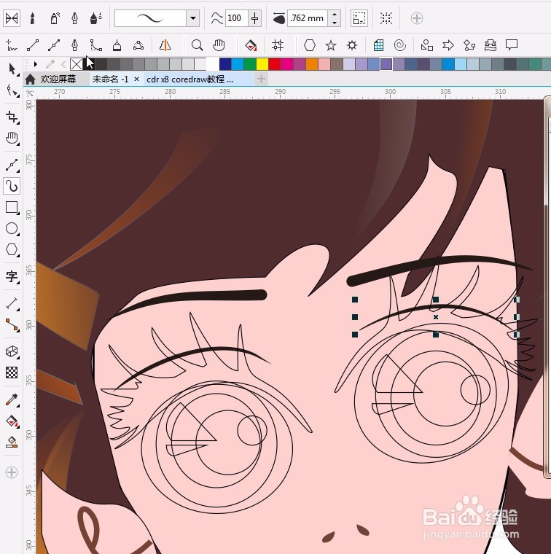551x554 pixels.
Task: Select the Spiral tool
Action: (x=400, y=45)
